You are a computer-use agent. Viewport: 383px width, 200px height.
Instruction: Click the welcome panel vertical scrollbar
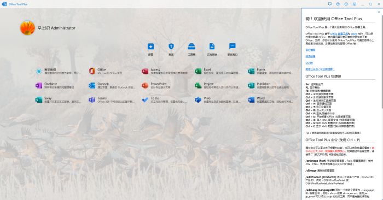382,105
